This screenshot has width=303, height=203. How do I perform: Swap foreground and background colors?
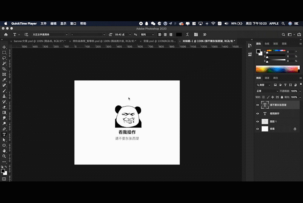(x=6, y=167)
